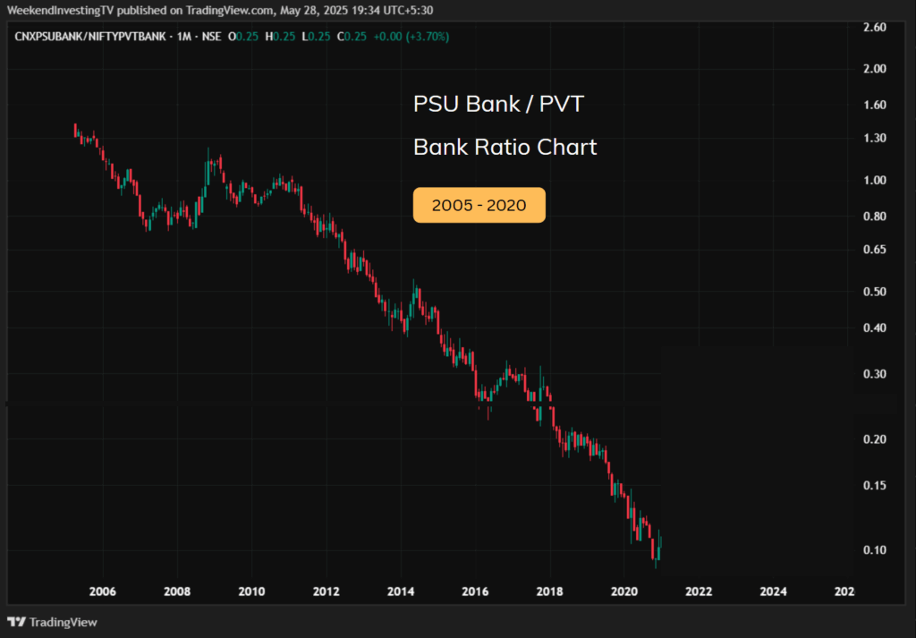The image size is (916, 638).
Task: Click the 2014 time axis label
Action: [401, 591]
